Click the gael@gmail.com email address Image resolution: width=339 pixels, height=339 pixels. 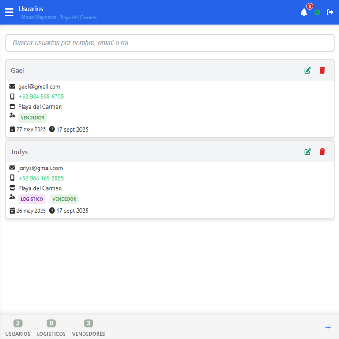39,87
